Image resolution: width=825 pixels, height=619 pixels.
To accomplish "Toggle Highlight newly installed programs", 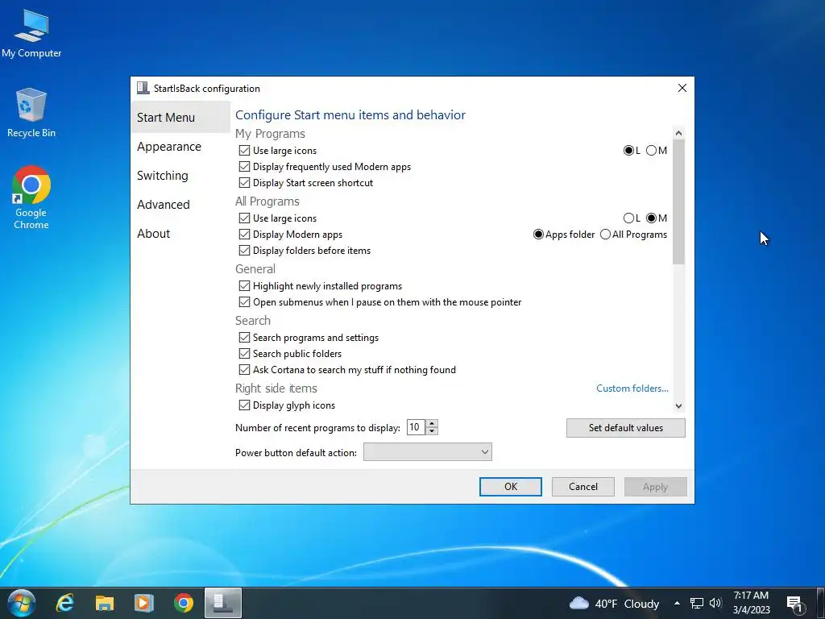I will [244, 286].
